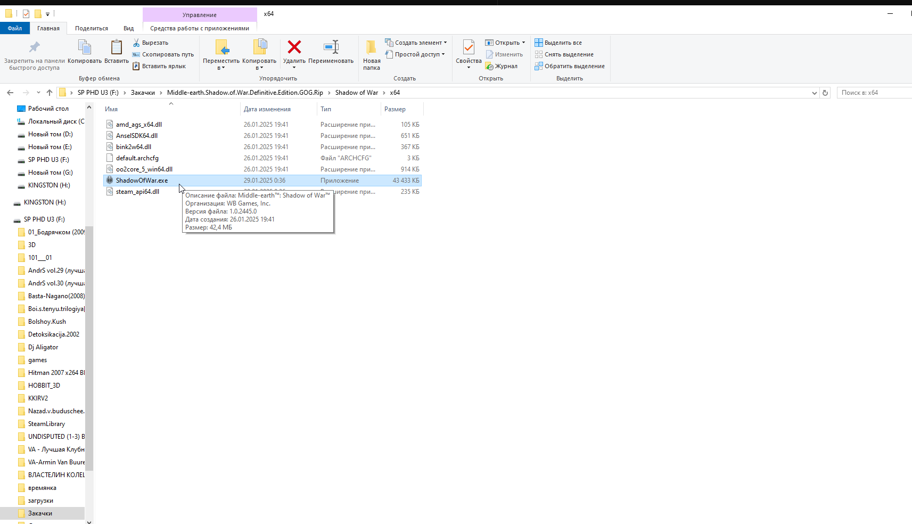The width and height of the screenshot is (912, 524).
Task: Select amd_ags_x64.dll in file list
Action: (139, 125)
